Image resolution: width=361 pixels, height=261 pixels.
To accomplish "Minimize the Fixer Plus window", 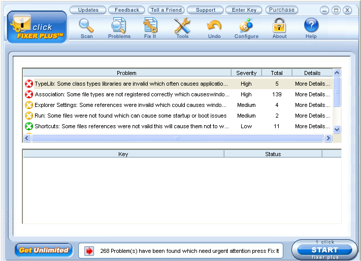I will [x=324, y=10].
